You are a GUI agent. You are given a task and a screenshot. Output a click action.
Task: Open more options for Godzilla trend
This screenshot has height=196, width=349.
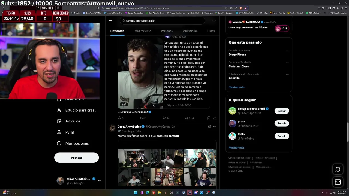pos(287,74)
